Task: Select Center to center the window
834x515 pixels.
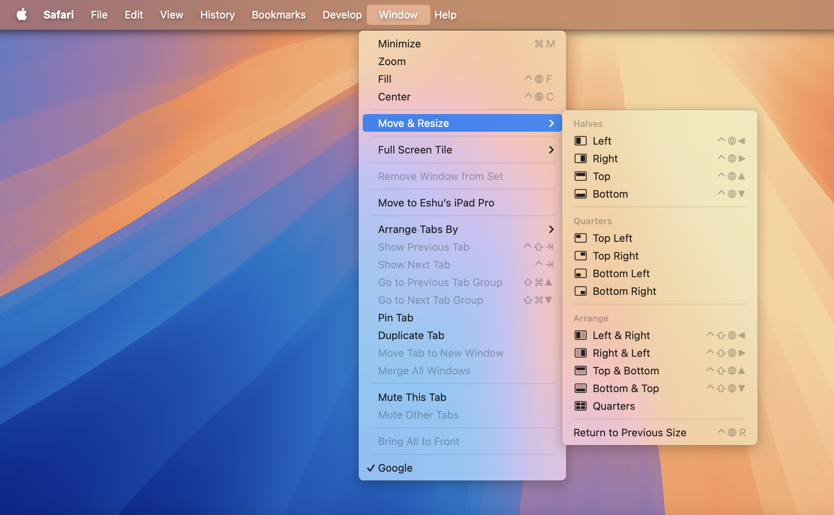Action: point(462,97)
